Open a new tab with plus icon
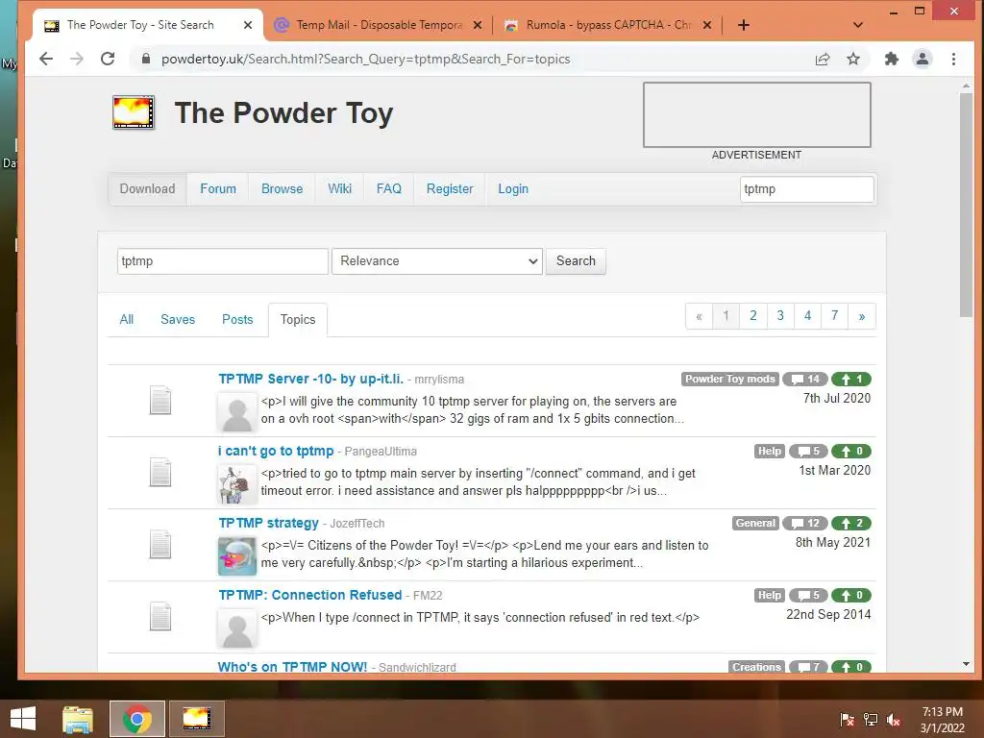The width and height of the screenshot is (984, 738). pyautogui.click(x=744, y=25)
